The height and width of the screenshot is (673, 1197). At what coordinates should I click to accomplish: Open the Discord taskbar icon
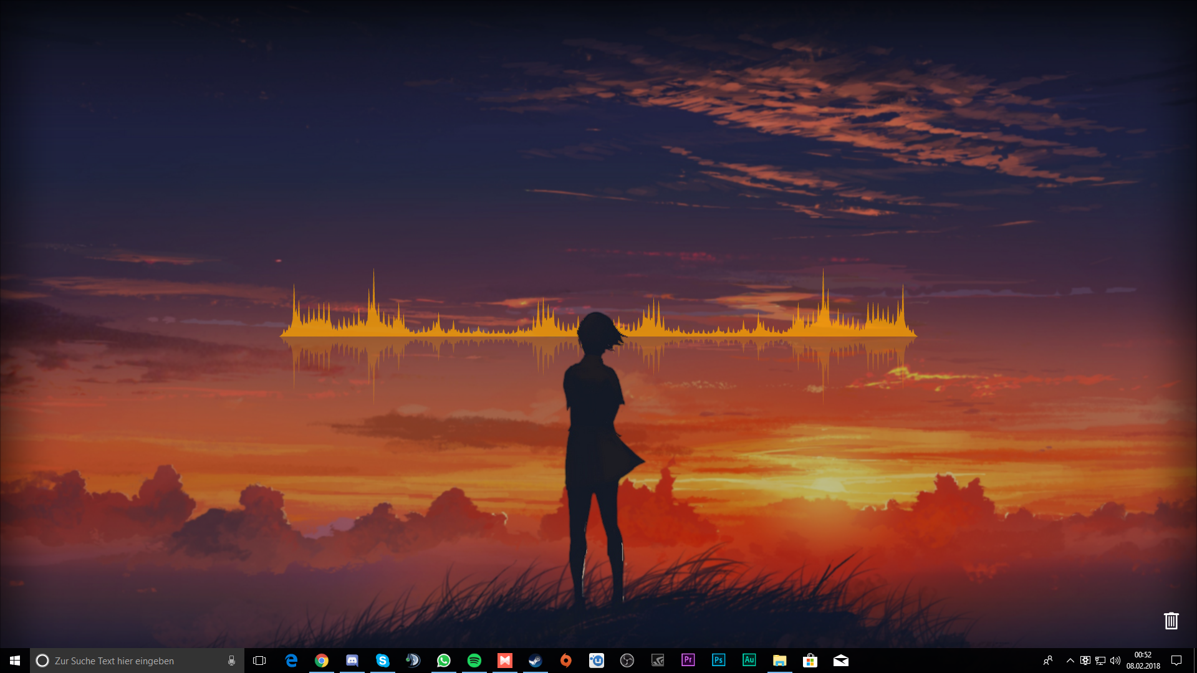tap(352, 661)
